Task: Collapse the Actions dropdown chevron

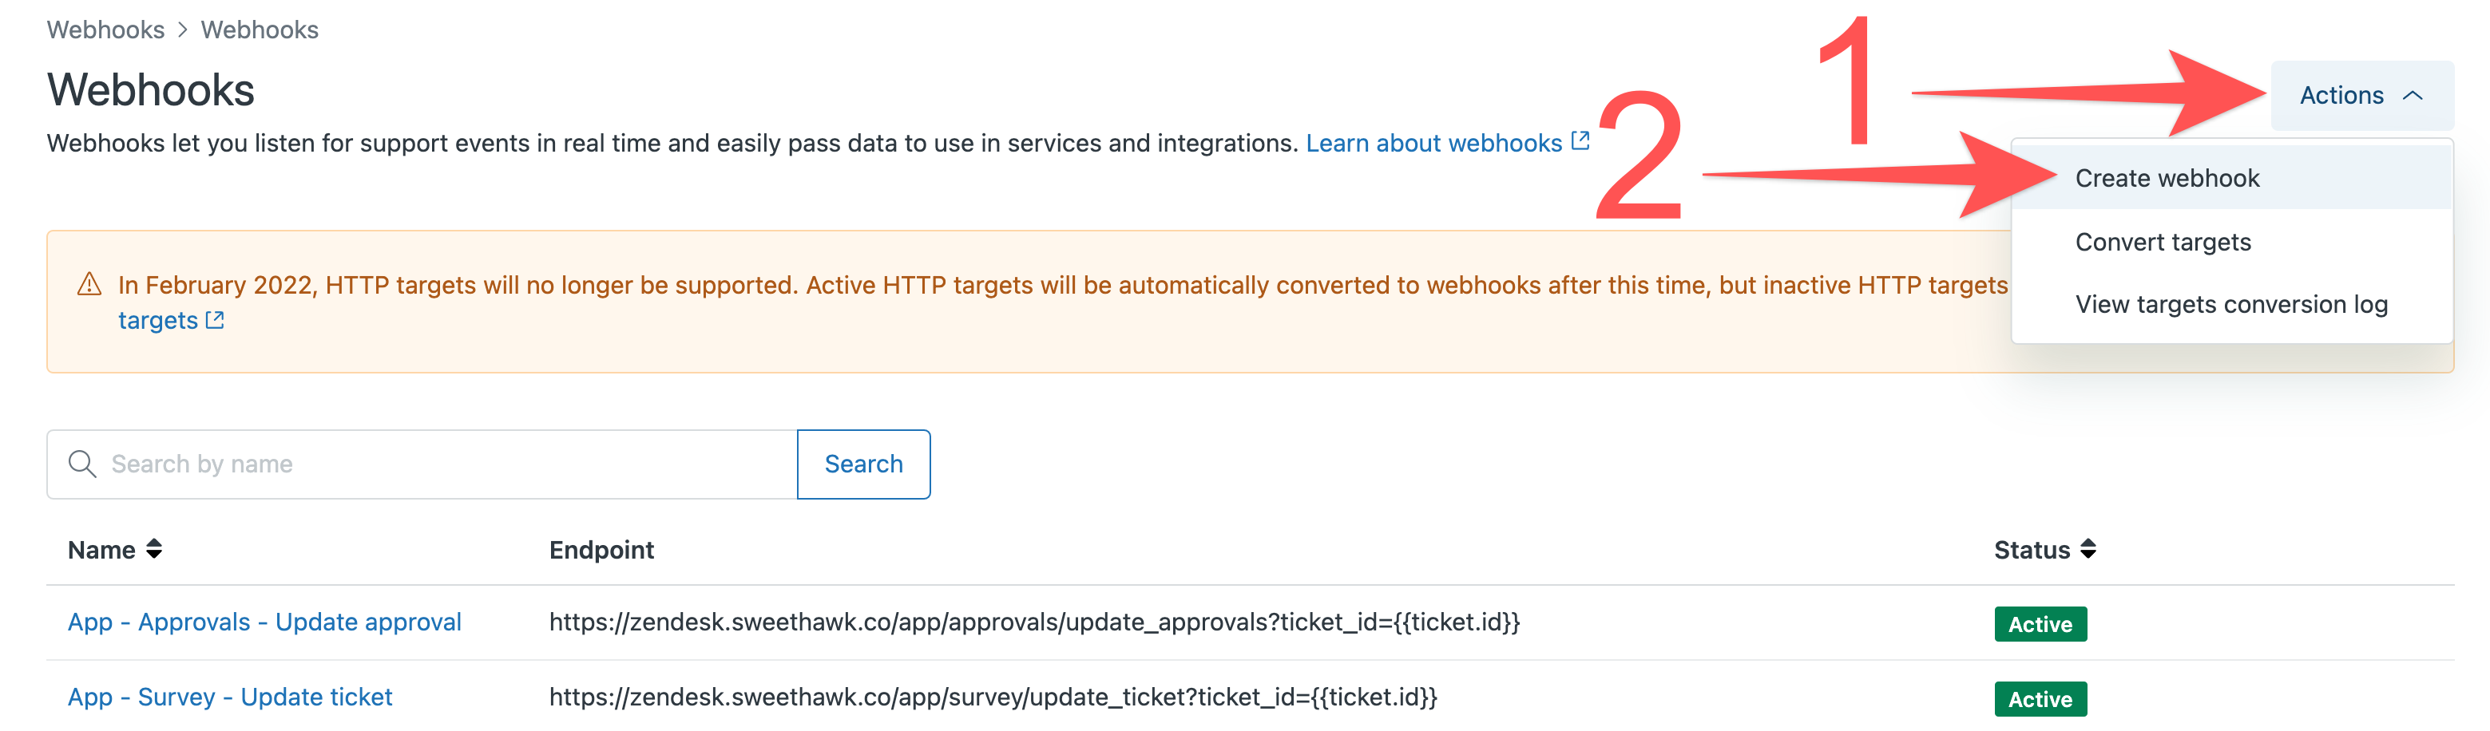Action: [2413, 96]
